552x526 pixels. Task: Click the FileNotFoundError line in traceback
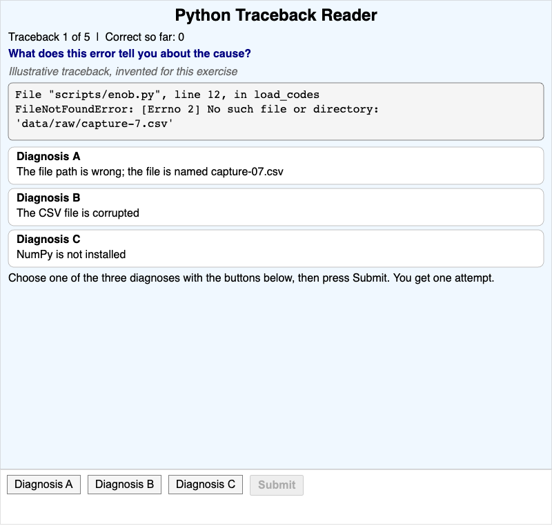[197, 109]
